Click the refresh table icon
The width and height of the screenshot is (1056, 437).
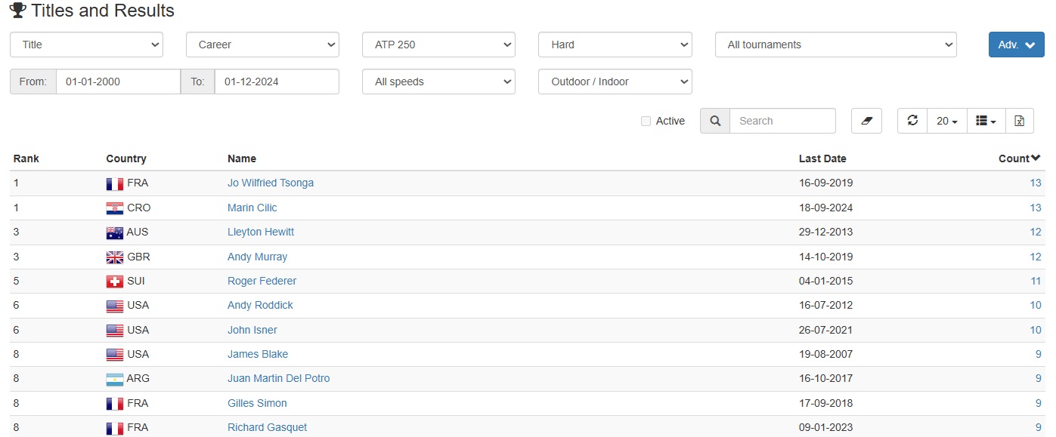point(912,121)
